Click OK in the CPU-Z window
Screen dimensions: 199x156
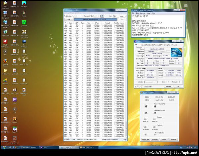coord(178,86)
